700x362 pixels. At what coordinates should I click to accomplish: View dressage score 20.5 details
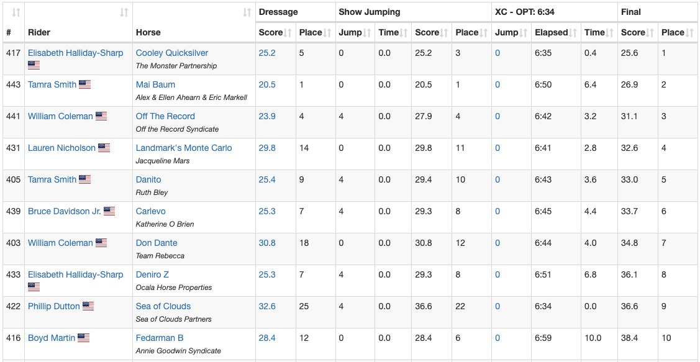(267, 84)
